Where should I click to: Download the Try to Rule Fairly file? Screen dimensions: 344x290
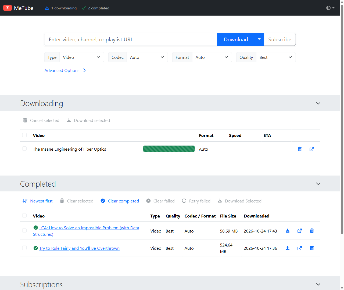point(288,248)
